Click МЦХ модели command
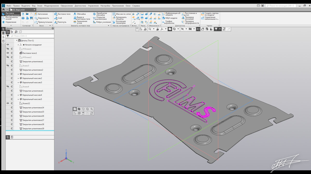Image resolution: width=311 pixels, height=174 pixels. point(169,18)
